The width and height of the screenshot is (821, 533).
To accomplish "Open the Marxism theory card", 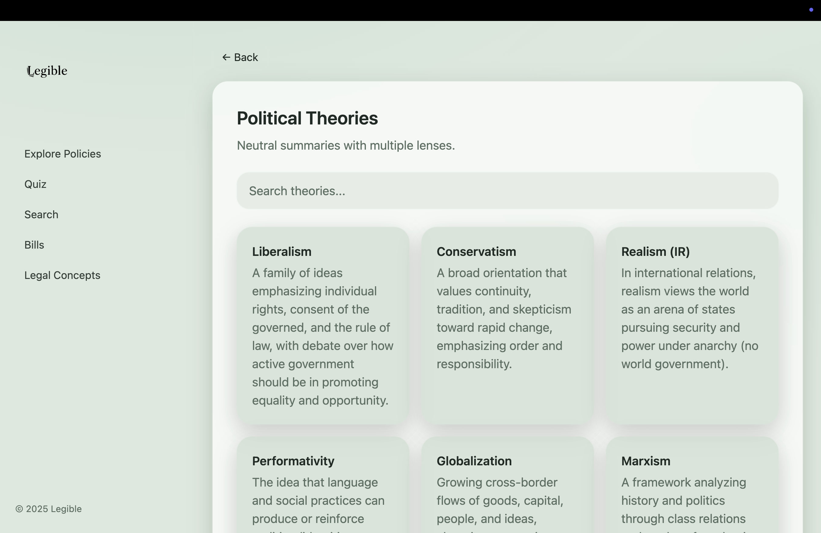I will (646, 461).
